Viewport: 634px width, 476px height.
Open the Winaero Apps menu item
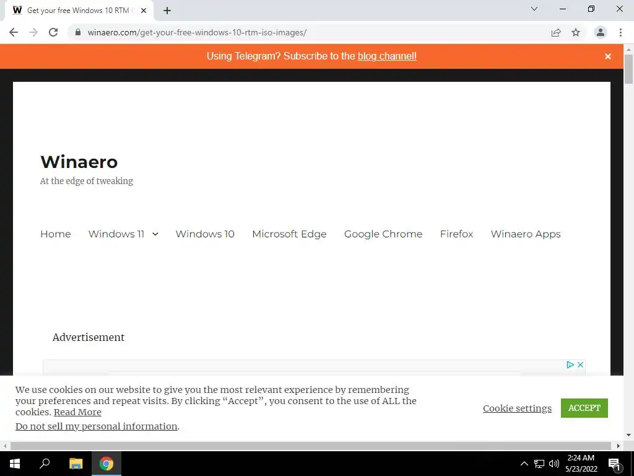pyautogui.click(x=526, y=234)
